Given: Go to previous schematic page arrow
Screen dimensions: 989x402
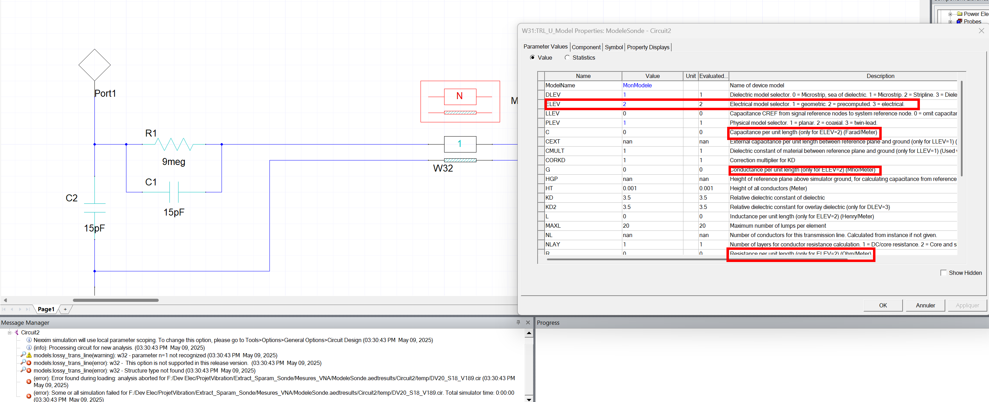Looking at the screenshot, I should pos(12,309).
